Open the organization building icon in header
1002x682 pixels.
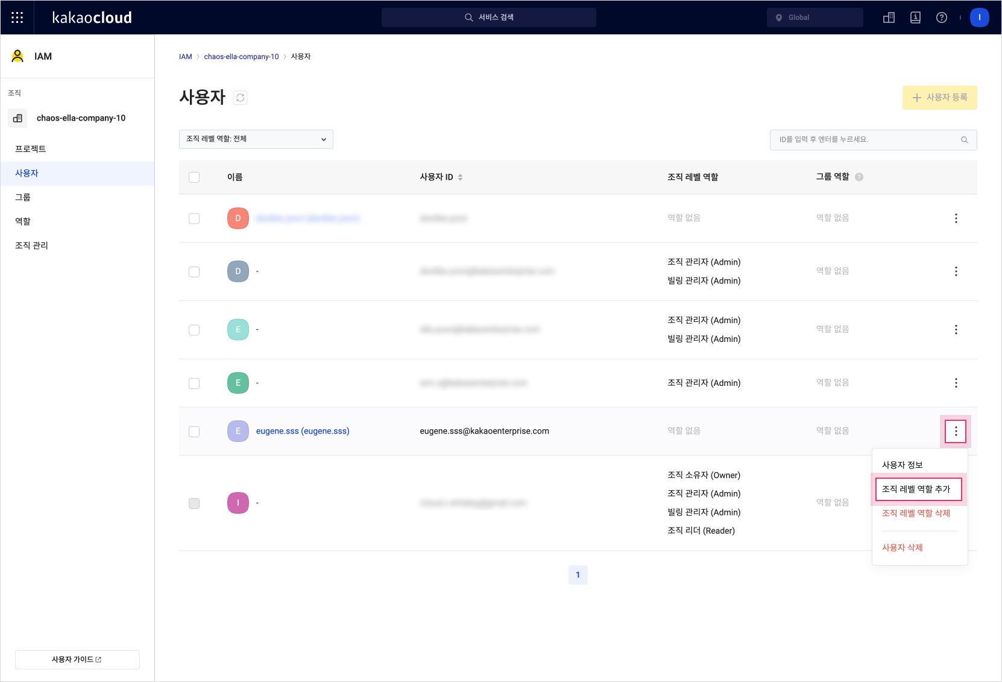coord(889,17)
